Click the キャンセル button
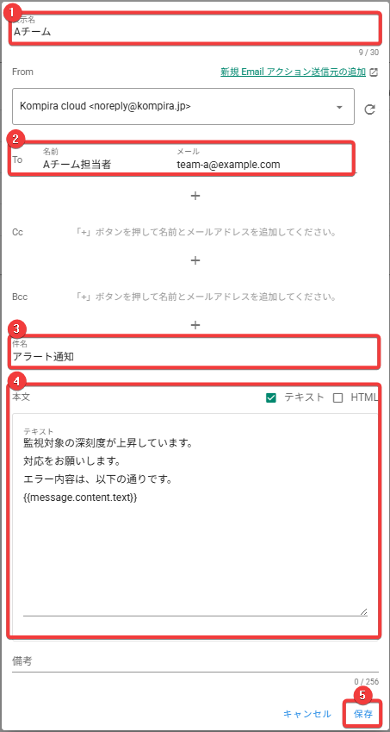The width and height of the screenshot is (390, 732). (x=307, y=714)
